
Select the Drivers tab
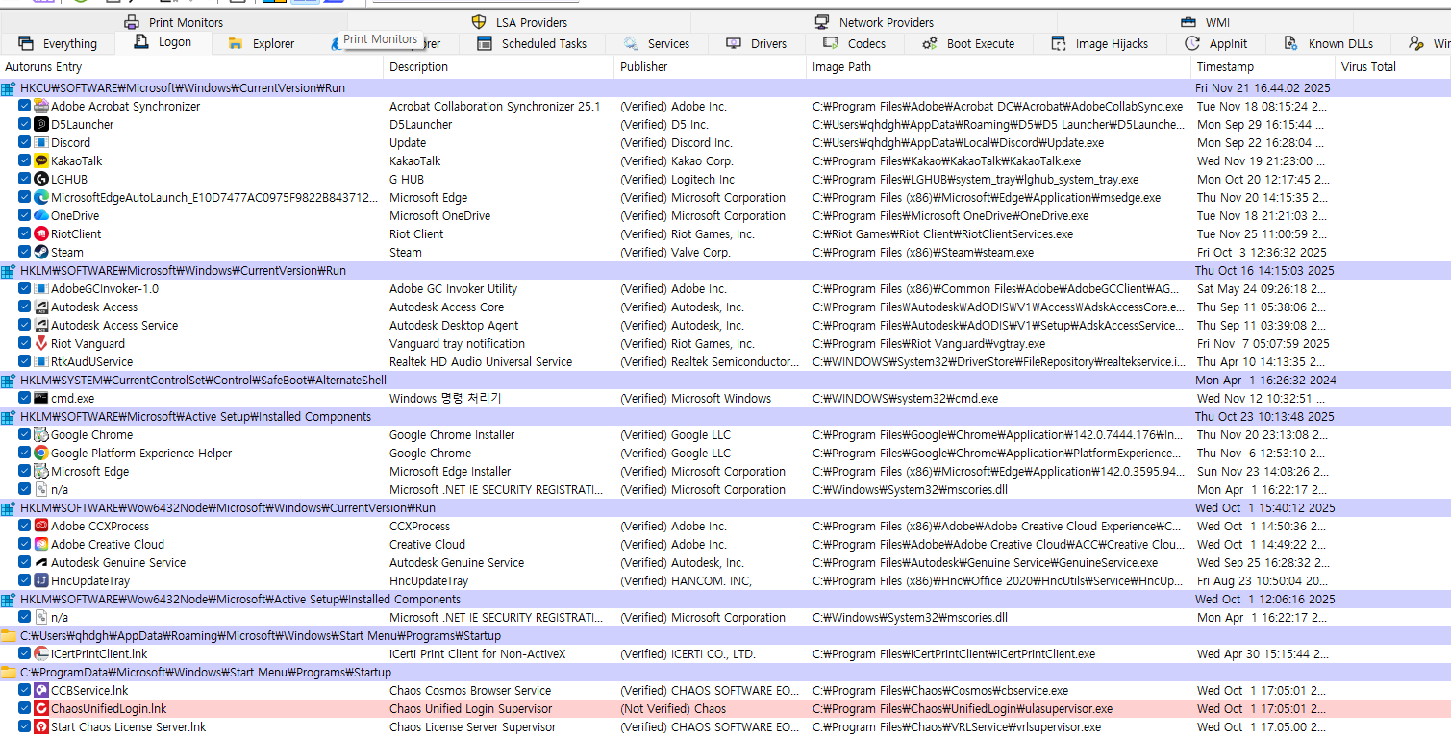[x=757, y=43]
